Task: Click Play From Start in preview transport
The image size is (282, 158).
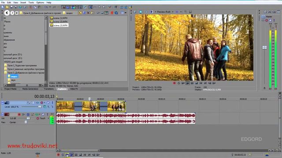Action: [183, 83]
